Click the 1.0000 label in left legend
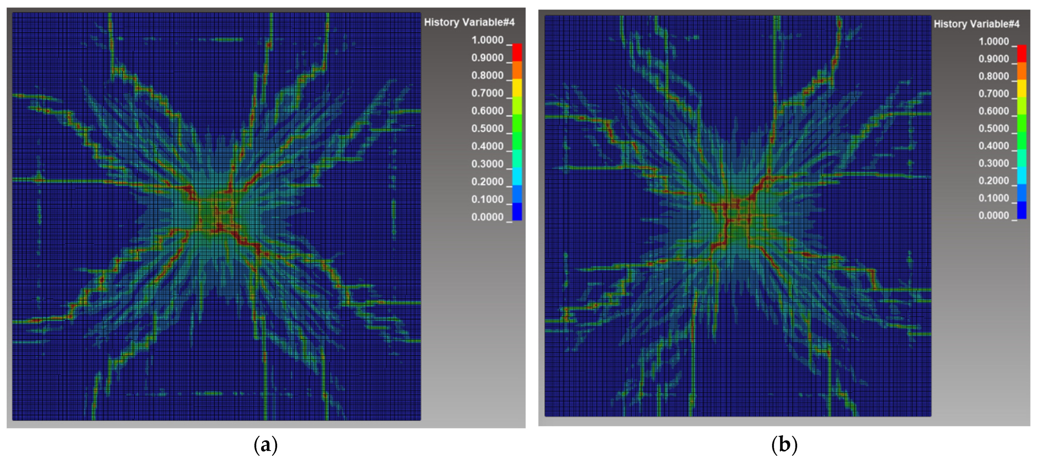The image size is (1037, 461). (x=487, y=40)
